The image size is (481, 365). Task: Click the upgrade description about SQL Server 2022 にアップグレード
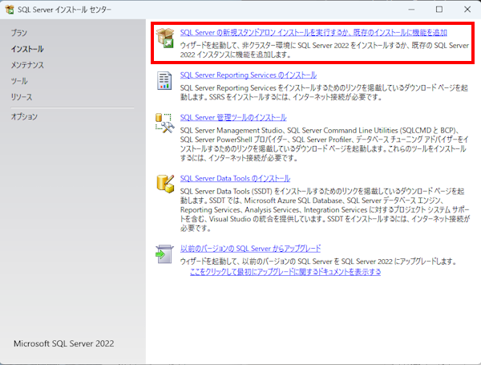point(319,262)
